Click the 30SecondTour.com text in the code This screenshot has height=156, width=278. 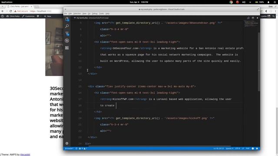coord(126,48)
